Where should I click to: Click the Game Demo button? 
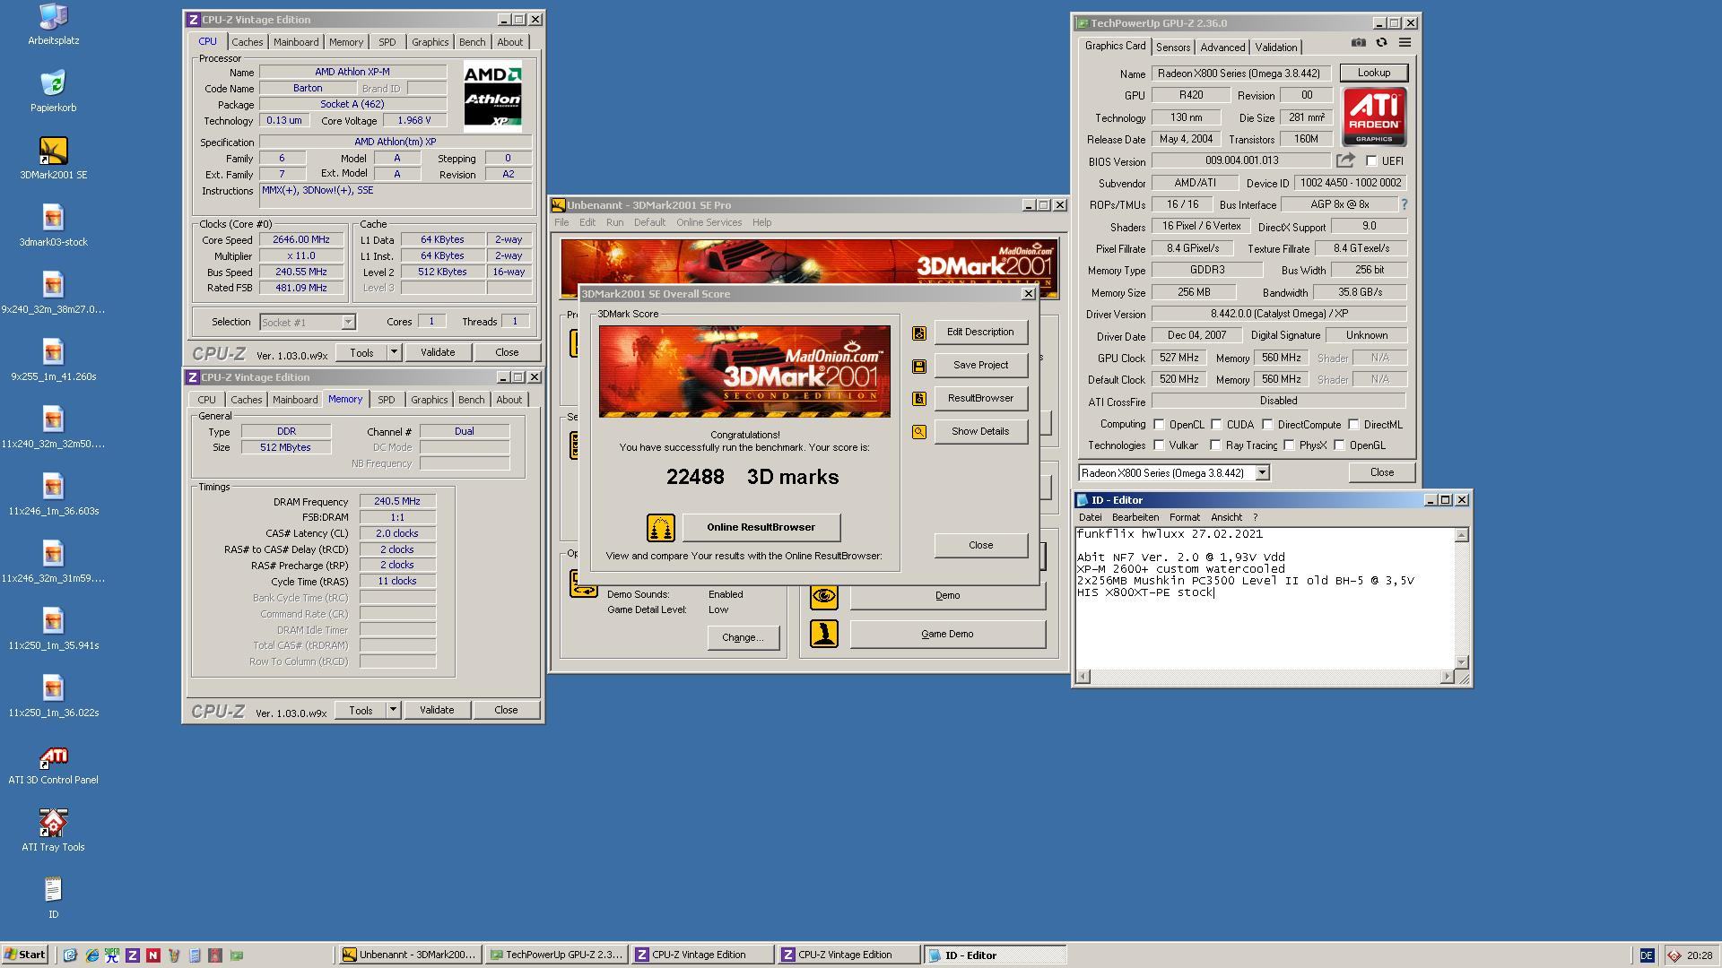click(947, 634)
